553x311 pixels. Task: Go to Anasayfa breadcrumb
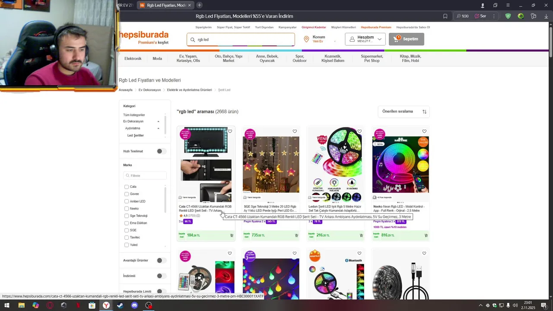(126, 90)
